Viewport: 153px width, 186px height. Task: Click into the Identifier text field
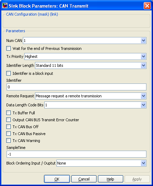pyautogui.click(x=76, y=87)
